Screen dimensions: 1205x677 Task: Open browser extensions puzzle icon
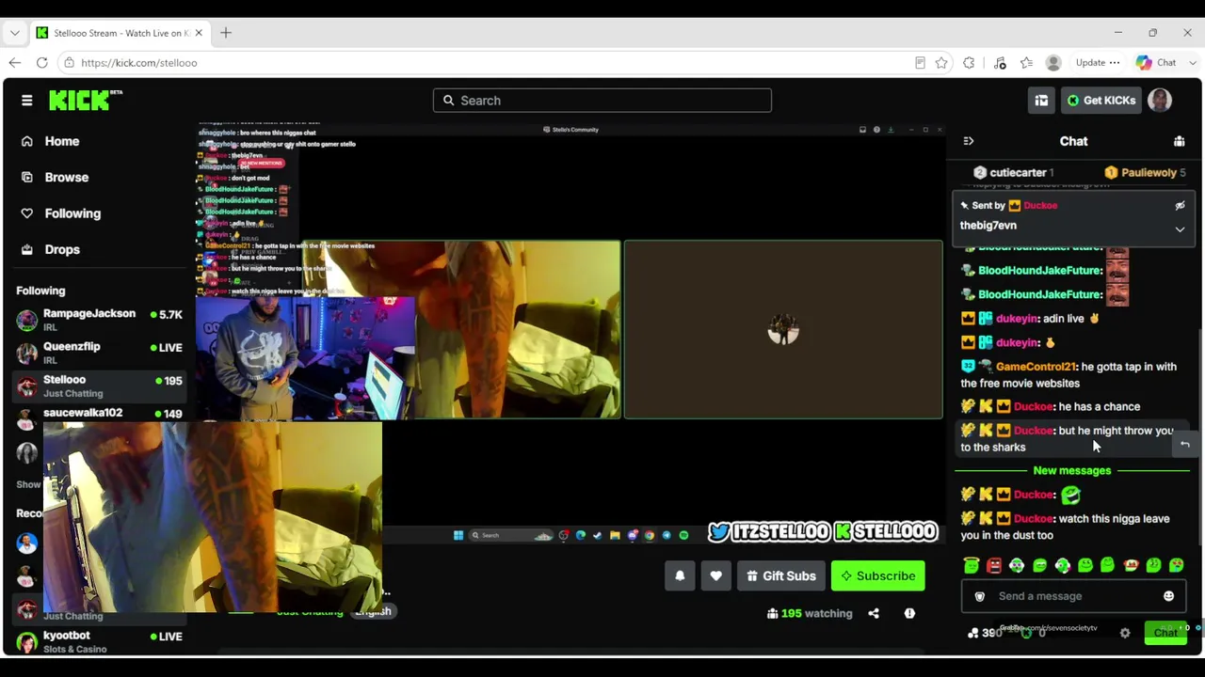point(969,63)
